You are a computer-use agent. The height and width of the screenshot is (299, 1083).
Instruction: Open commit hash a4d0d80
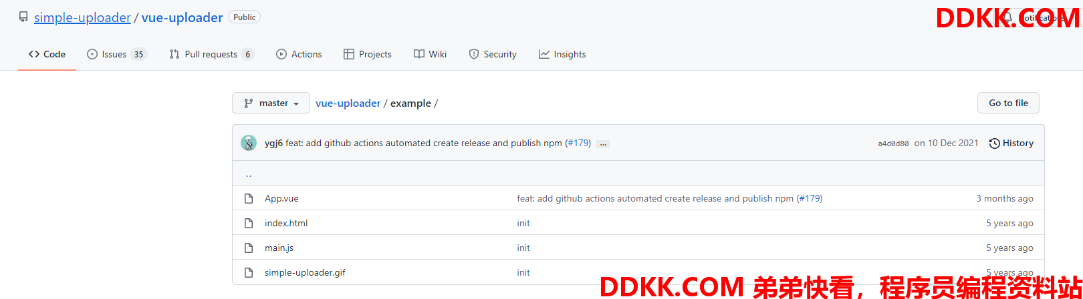[893, 143]
